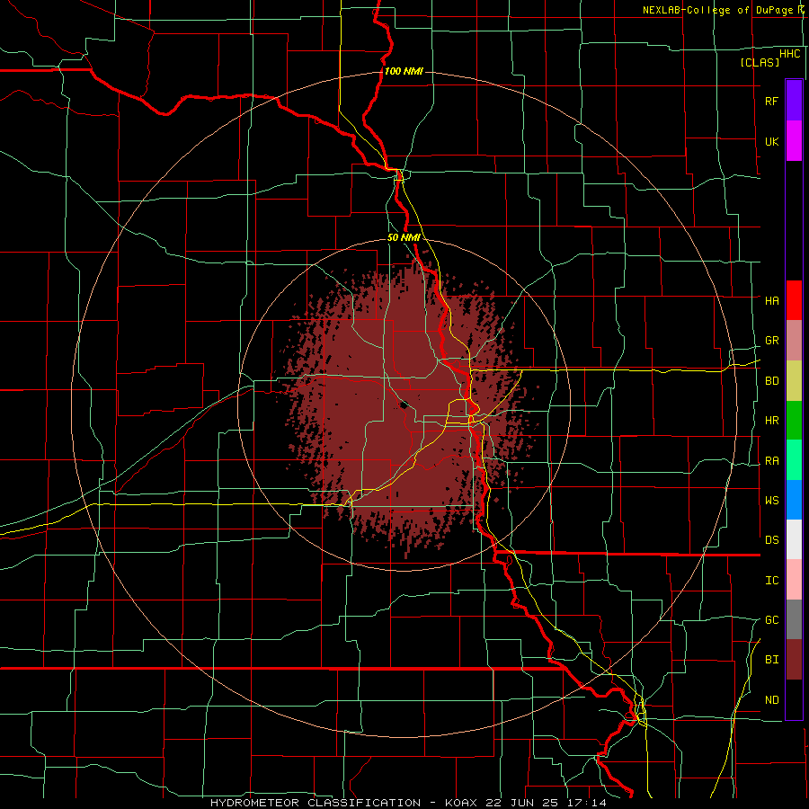
Task: Click the "HR" legend label
Action: [771, 421]
